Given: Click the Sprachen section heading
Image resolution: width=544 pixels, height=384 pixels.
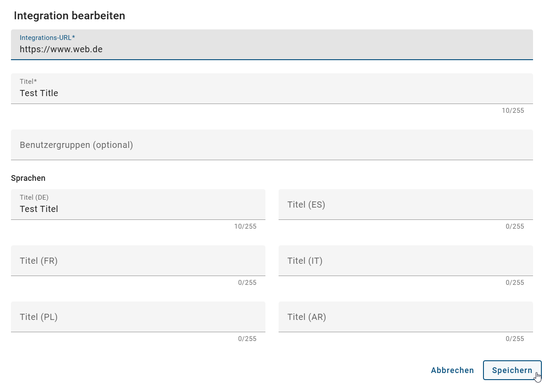Looking at the screenshot, I should [x=28, y=178].
